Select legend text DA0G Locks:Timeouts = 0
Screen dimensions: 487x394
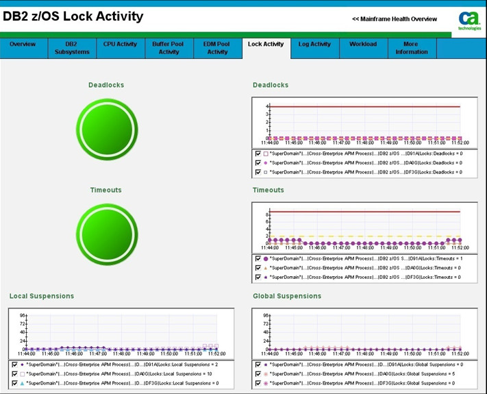click(x=365, y=268)
